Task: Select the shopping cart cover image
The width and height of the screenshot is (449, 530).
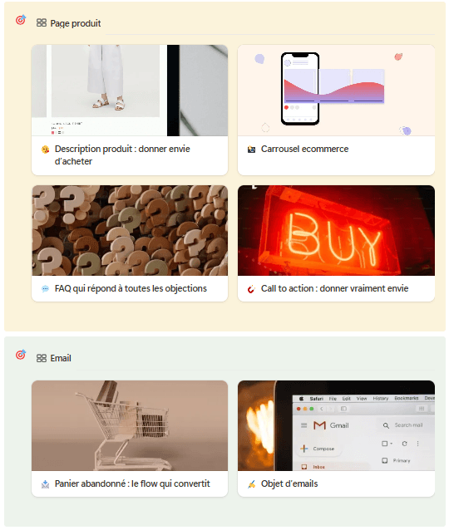Action: (130, 425)
